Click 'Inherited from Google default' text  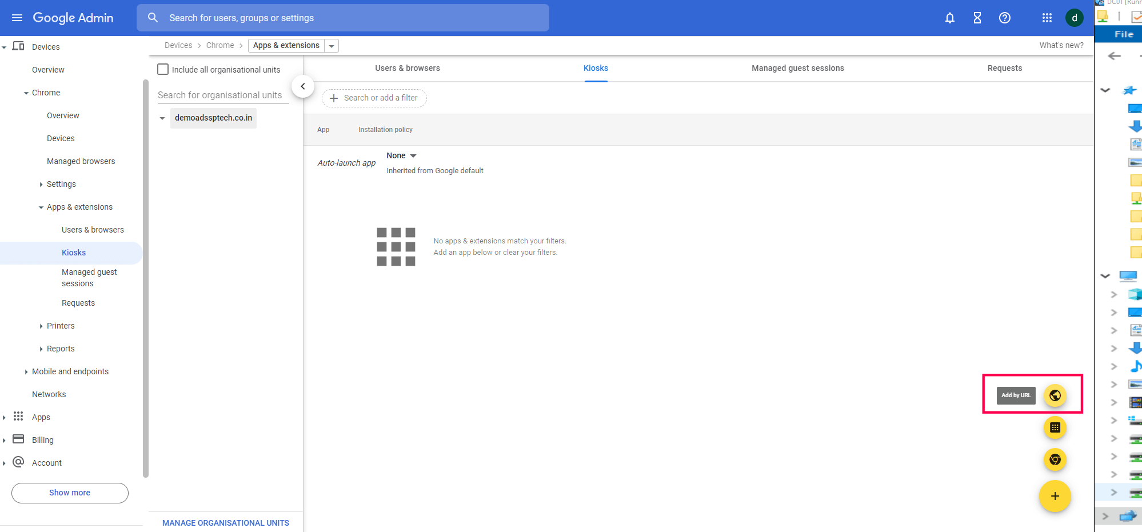(435, 170)
